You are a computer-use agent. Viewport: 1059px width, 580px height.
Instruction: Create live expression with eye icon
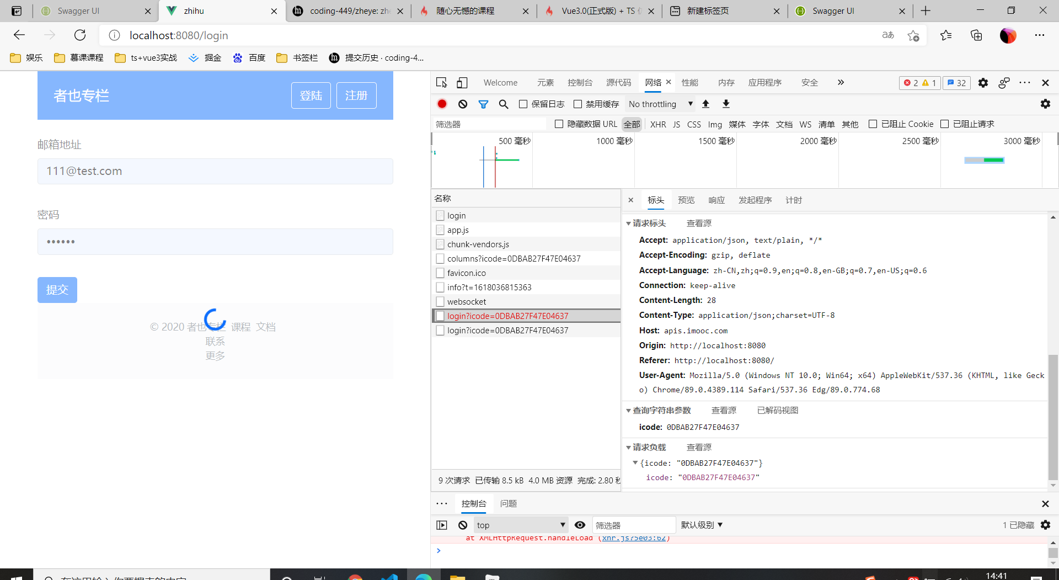(x=580, y=525)
